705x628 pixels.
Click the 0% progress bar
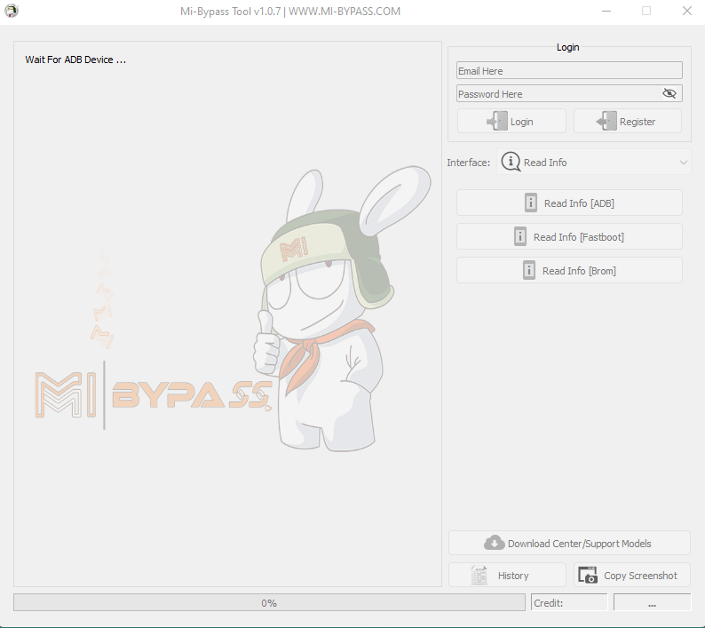tap(269, 602)
